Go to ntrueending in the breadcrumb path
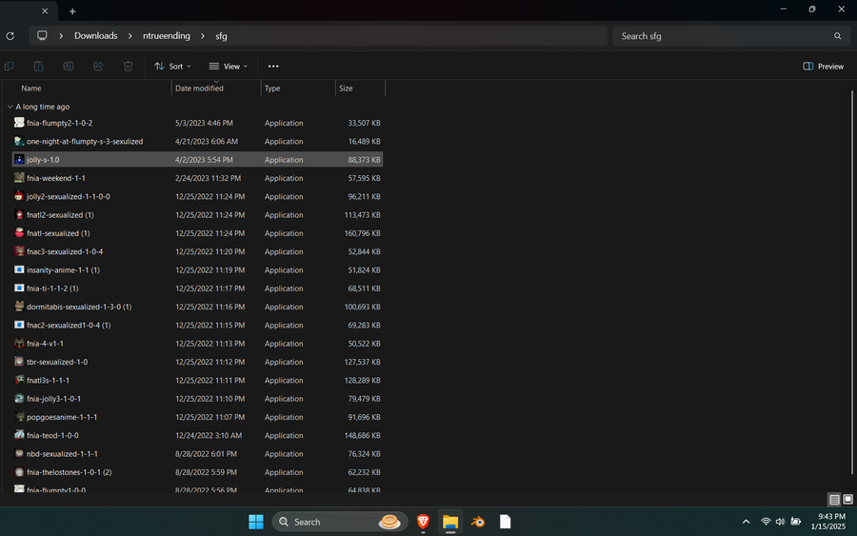Viewport: 857px width, 536px height. [x=166, y=35]
